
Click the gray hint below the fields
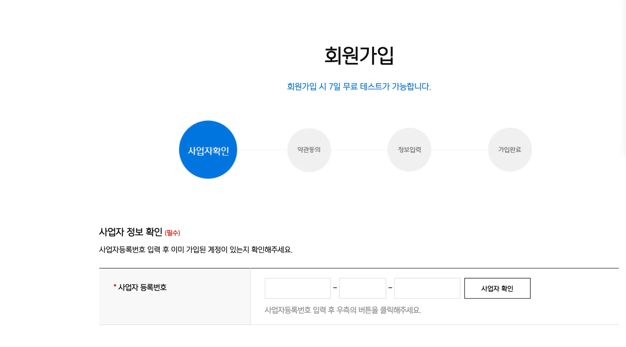343,310
